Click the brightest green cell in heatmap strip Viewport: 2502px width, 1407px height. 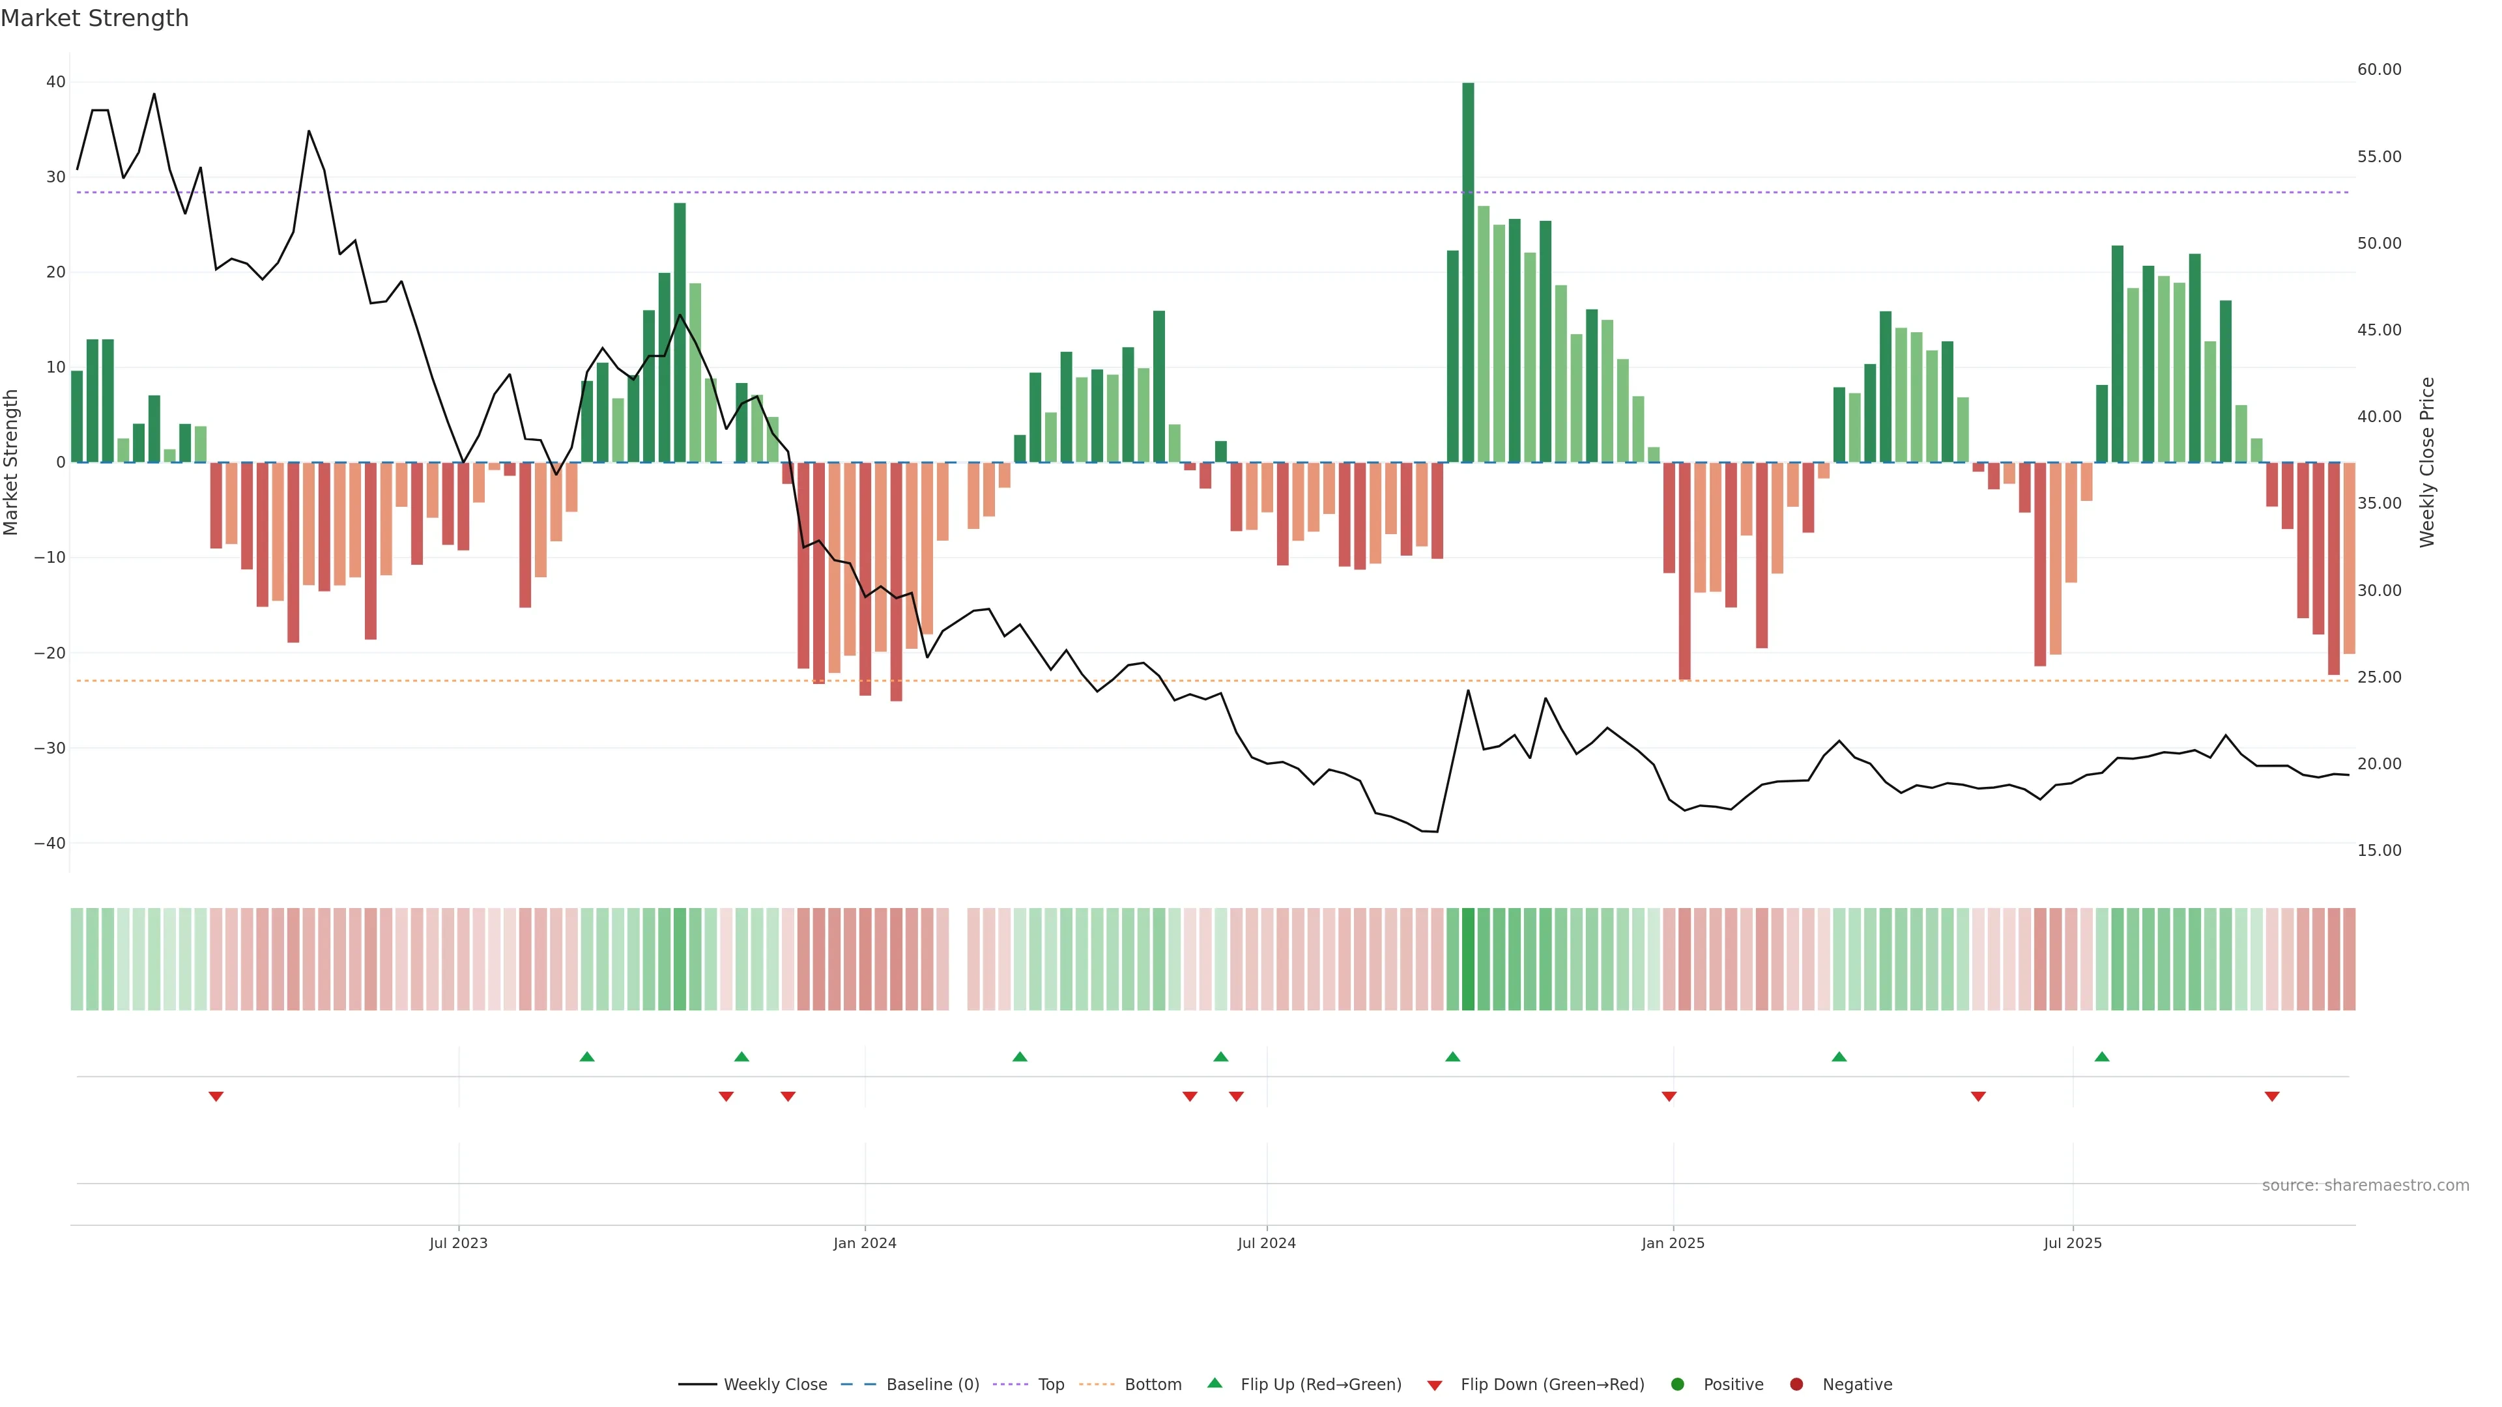coord(1467,959)
